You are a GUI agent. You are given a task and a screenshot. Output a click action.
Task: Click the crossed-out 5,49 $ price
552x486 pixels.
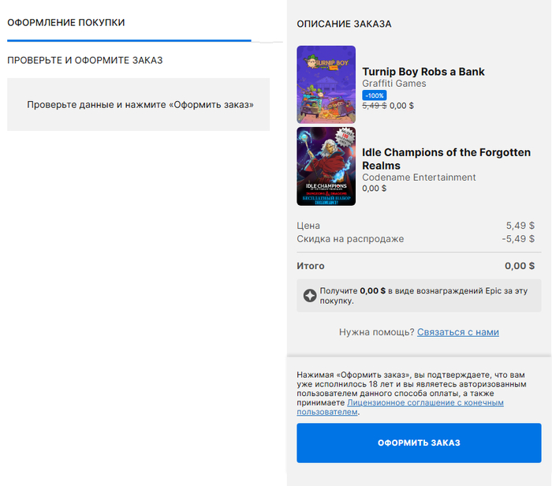click(x=375, y=105)
